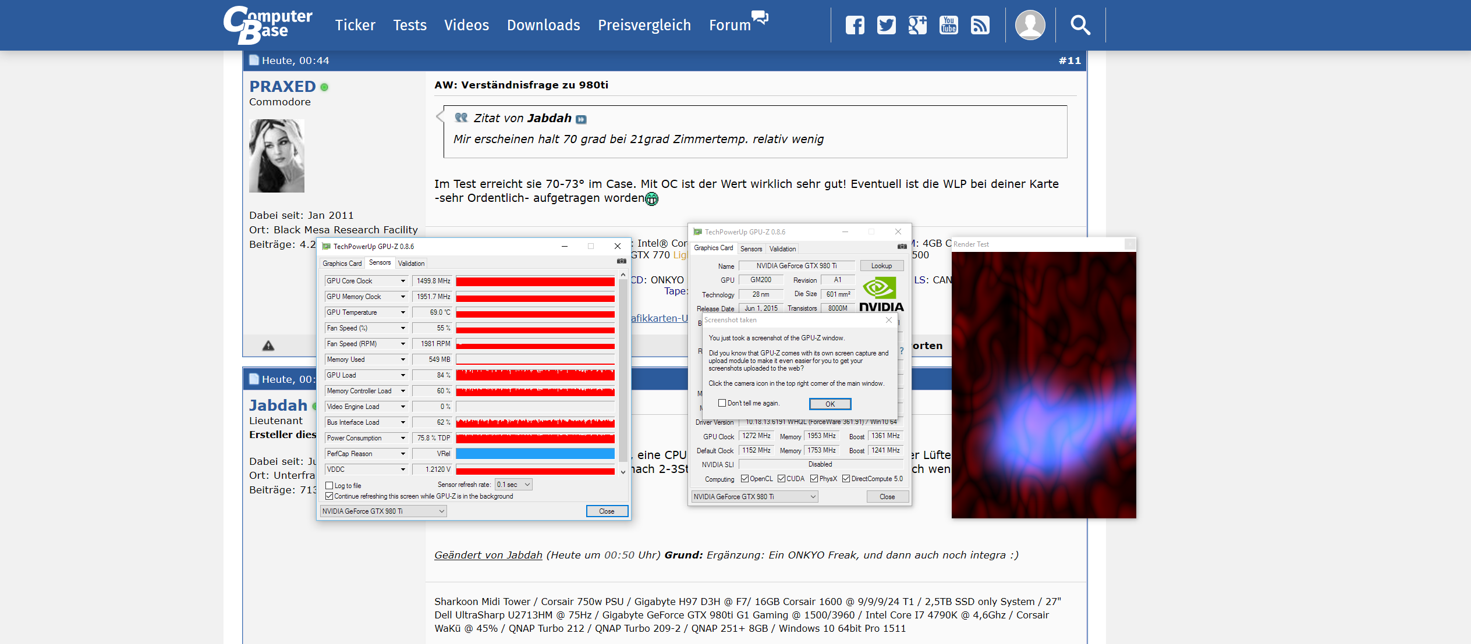Click the RSS feed icon
This screenshot has width=1471, height=644.
980,25
